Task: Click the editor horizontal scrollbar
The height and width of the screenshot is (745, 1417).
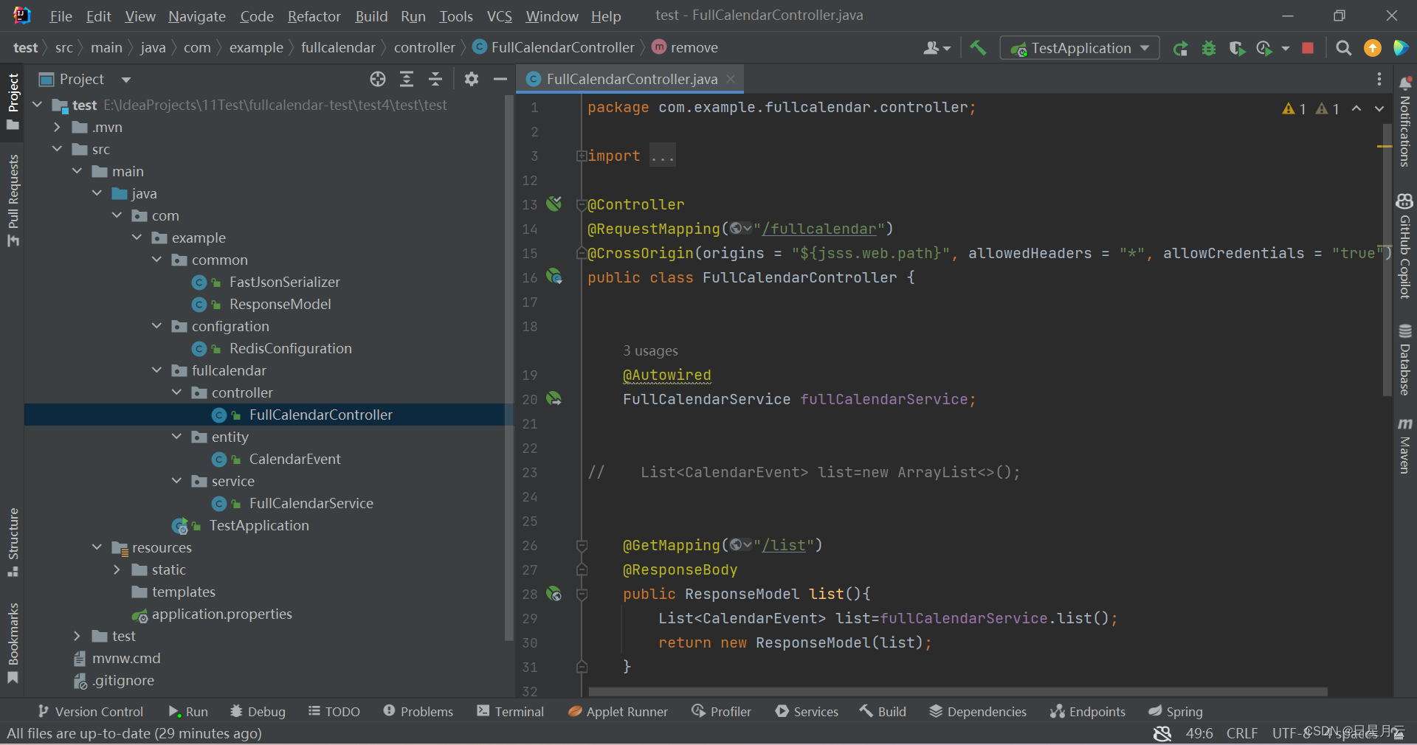Action: (x=958, y=692)
